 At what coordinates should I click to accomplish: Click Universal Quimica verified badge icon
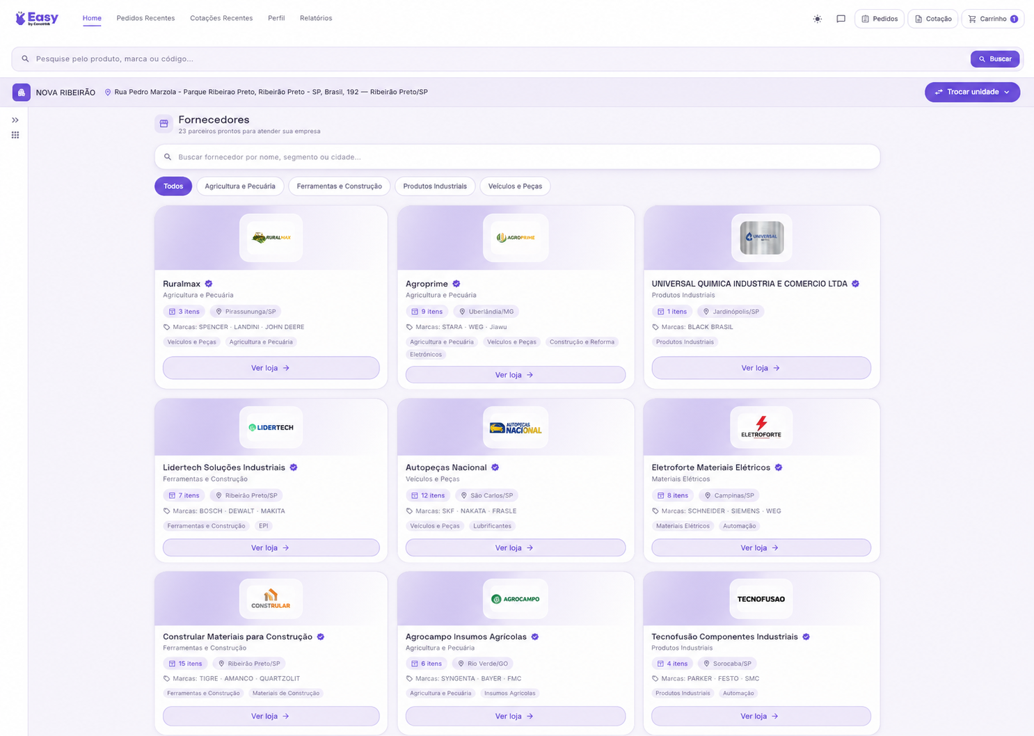tap(855, 284)
